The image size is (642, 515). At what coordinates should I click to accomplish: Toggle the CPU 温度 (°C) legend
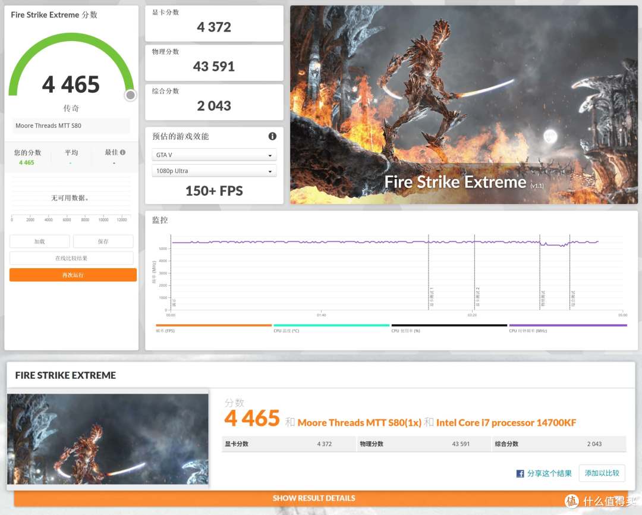(331, 328)
